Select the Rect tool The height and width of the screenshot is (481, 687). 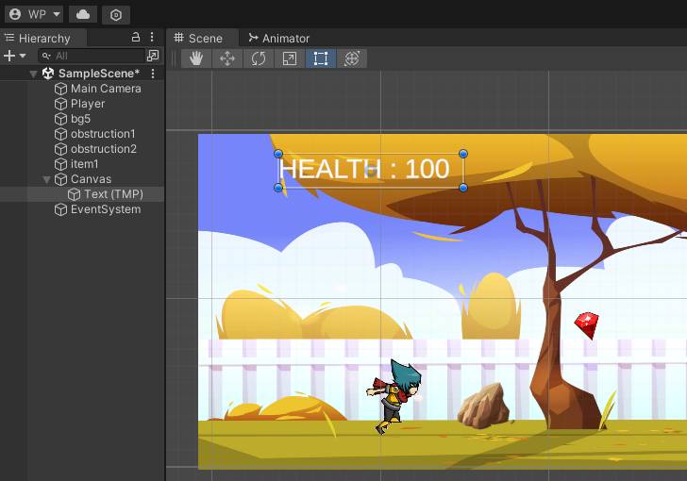321,58
